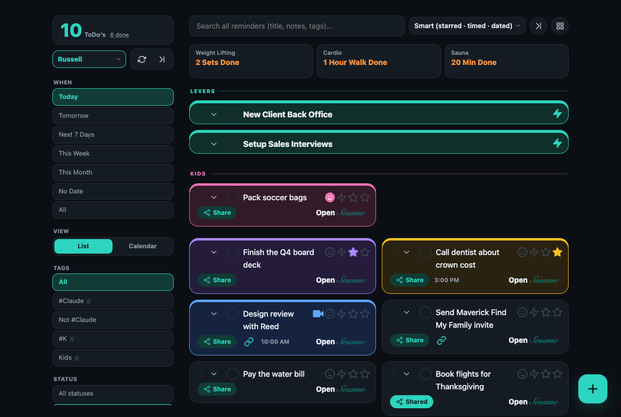The image size is (621, 417).
Task: Toggle lightning lever on New Client Back Office
Action: [x=557, y=113]
